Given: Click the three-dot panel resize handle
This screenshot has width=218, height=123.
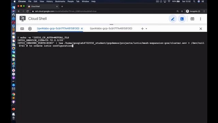Looking at the screenshot, I should 111,24.
